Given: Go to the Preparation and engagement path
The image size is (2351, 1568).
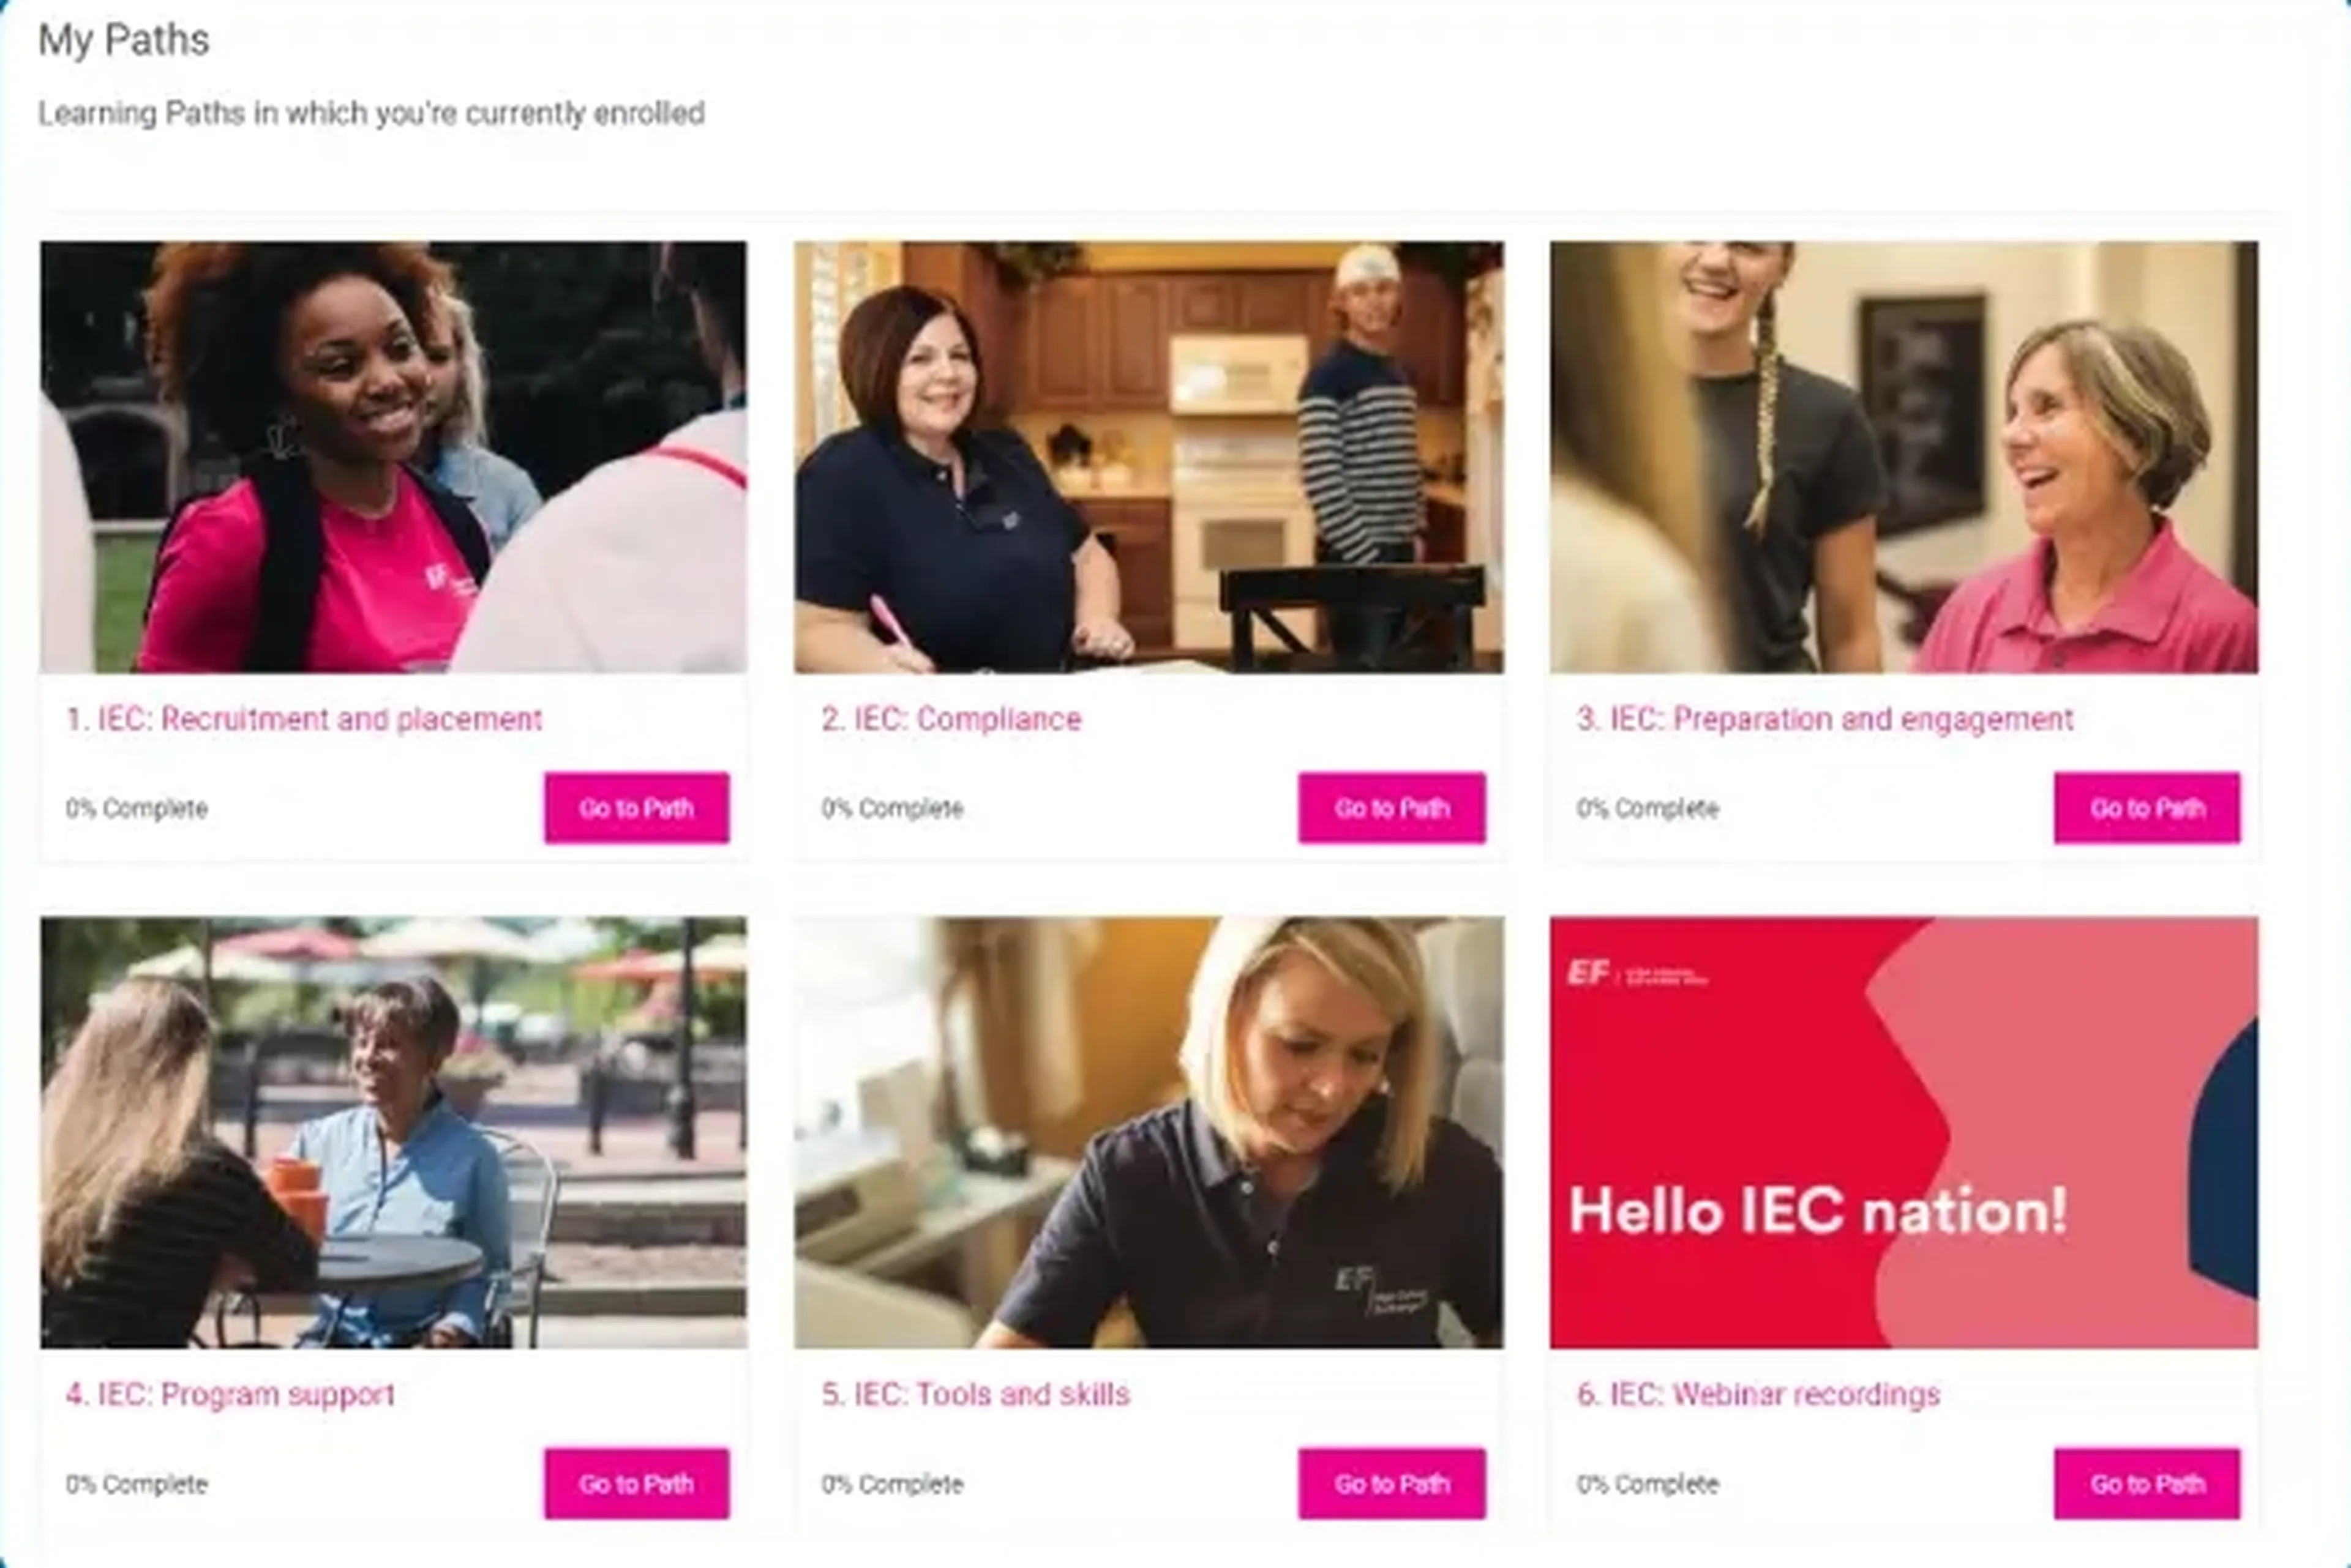Looking at the screenshot, I should [x=2147, y=807].
